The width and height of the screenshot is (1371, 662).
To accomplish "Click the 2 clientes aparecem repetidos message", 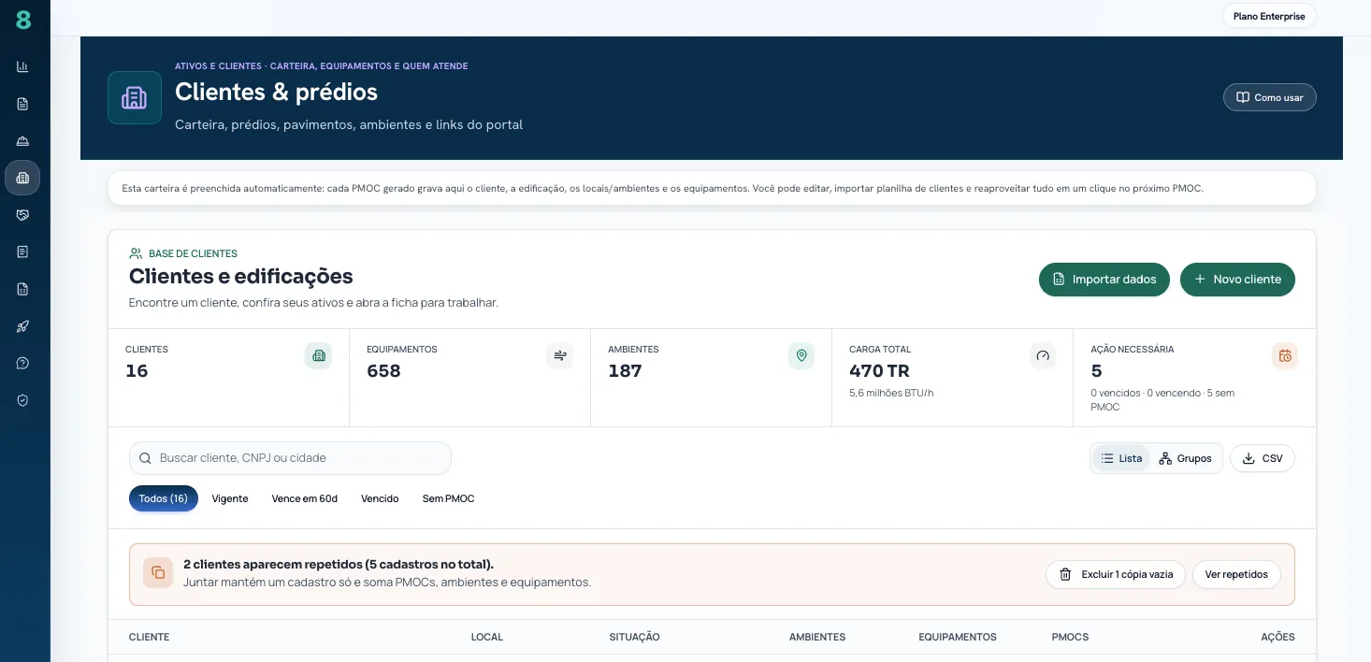I will [339, 565].
